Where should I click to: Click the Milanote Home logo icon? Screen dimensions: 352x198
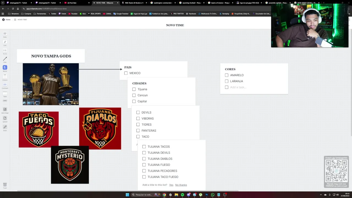3,20
